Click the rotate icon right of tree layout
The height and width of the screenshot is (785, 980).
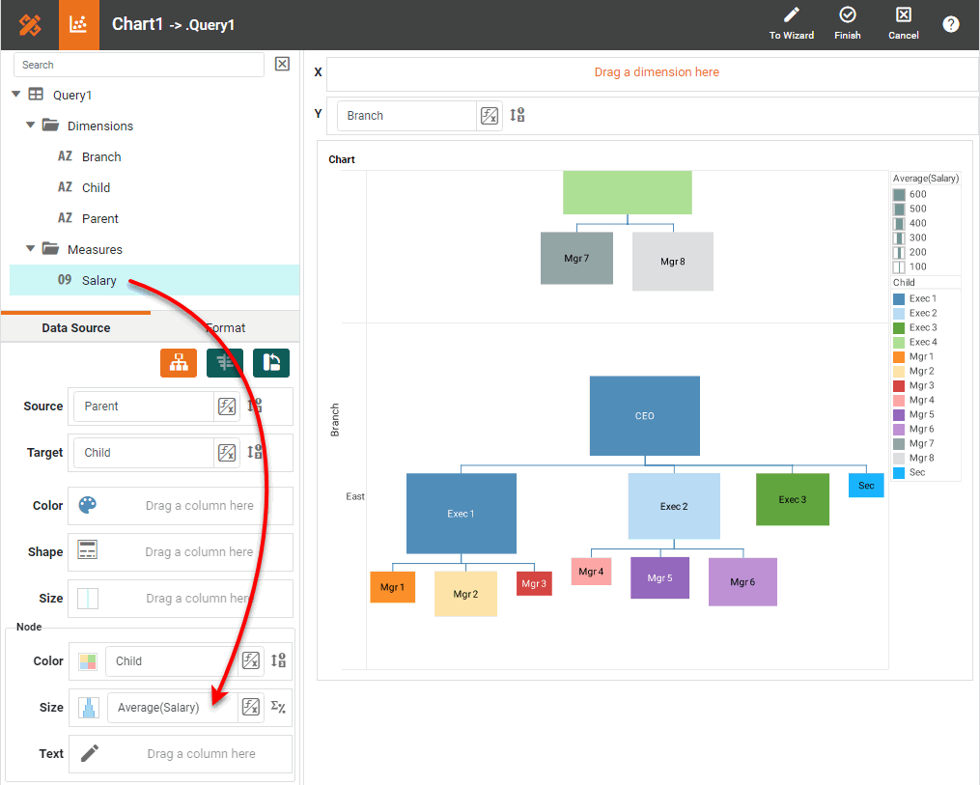tap(271, 362)
